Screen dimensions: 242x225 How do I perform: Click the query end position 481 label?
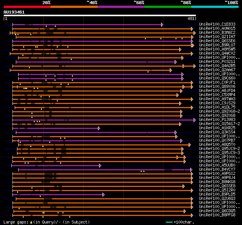(191, 18)
